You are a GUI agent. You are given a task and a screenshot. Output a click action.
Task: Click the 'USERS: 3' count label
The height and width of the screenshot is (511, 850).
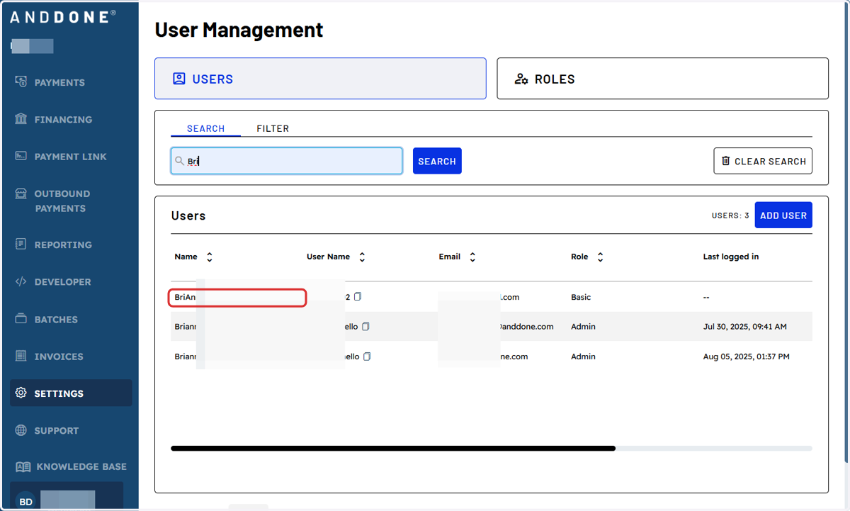tap(730, 215)
